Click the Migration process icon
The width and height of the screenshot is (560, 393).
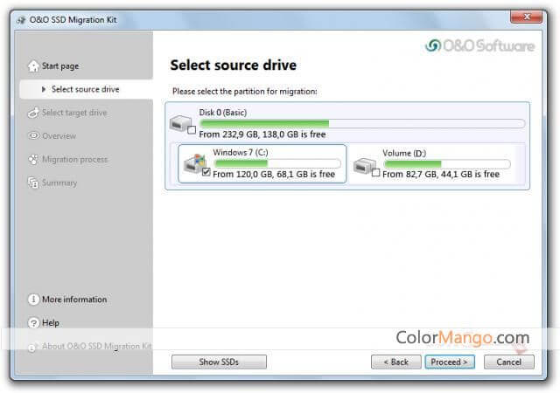pyautogui.click(x=33, y=160)
